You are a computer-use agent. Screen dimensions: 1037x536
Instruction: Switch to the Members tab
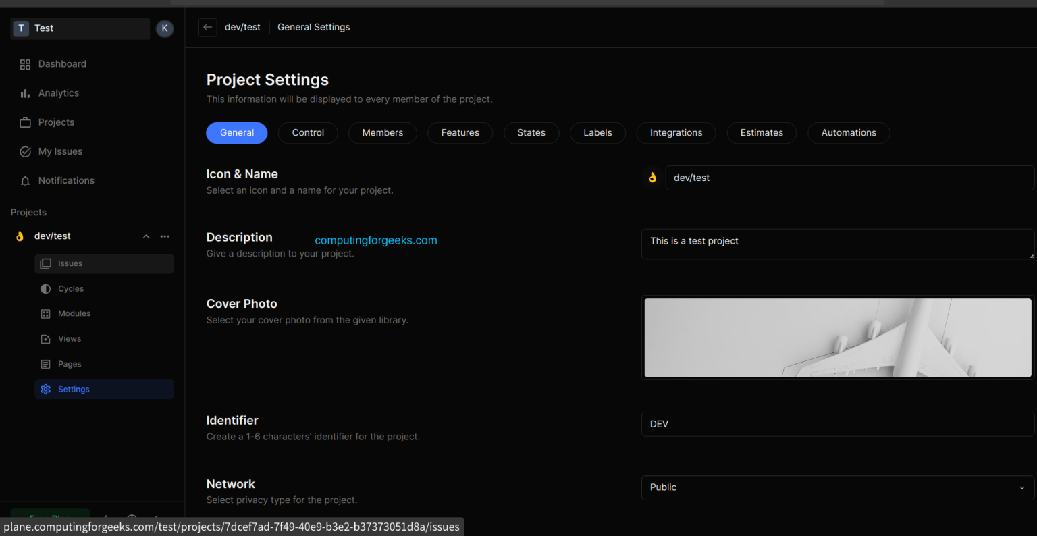(x=382, y=133)
